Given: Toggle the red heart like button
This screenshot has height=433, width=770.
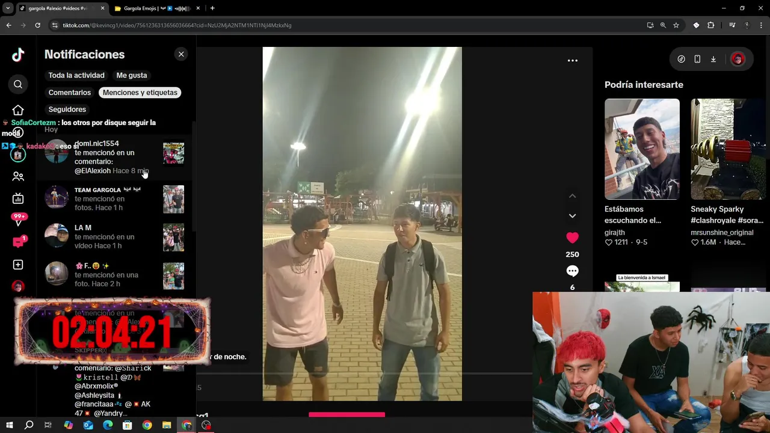Looking at the screenshot, I should point(572,238).
